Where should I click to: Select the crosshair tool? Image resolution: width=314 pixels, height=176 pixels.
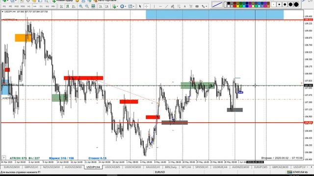tap(146, 6)
